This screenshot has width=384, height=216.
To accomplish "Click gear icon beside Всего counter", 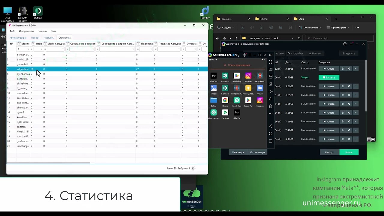I will pos(193,168).
